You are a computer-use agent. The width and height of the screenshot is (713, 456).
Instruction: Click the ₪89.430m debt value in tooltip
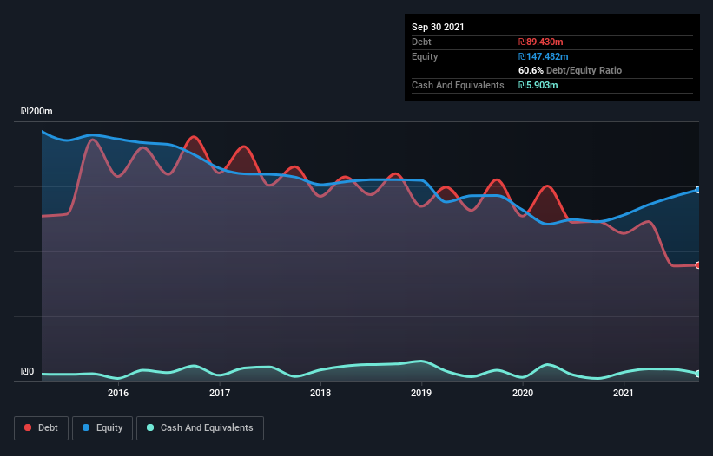pos(541,42)
